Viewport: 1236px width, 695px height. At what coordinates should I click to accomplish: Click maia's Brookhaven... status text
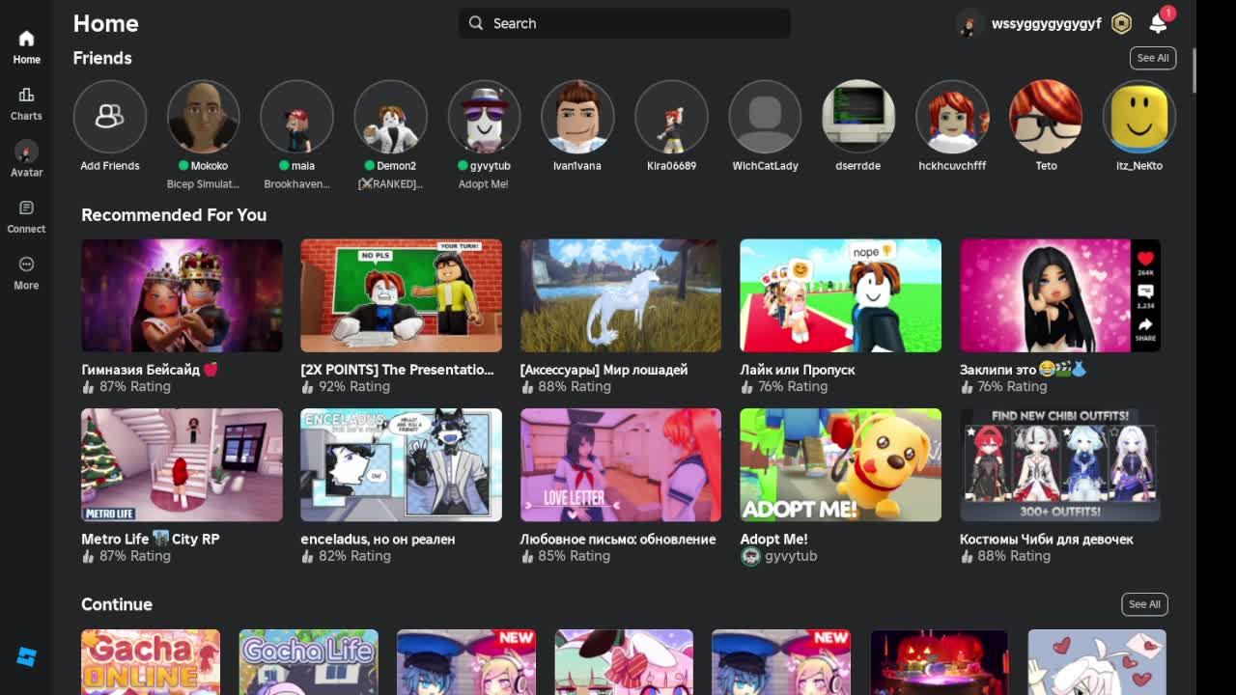[x=296, y=184]
